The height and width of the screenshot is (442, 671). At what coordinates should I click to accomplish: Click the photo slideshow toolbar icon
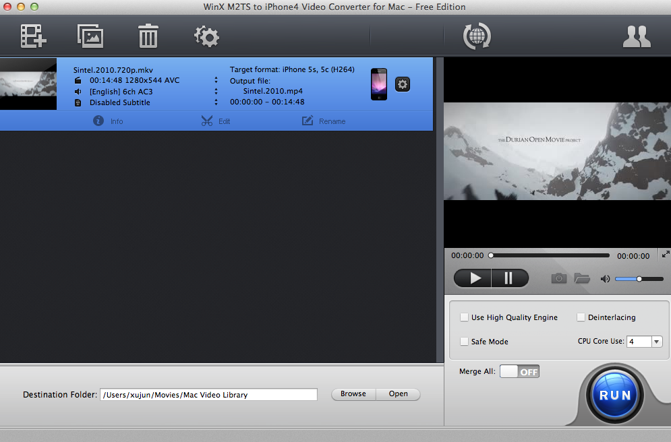(90, 36)
